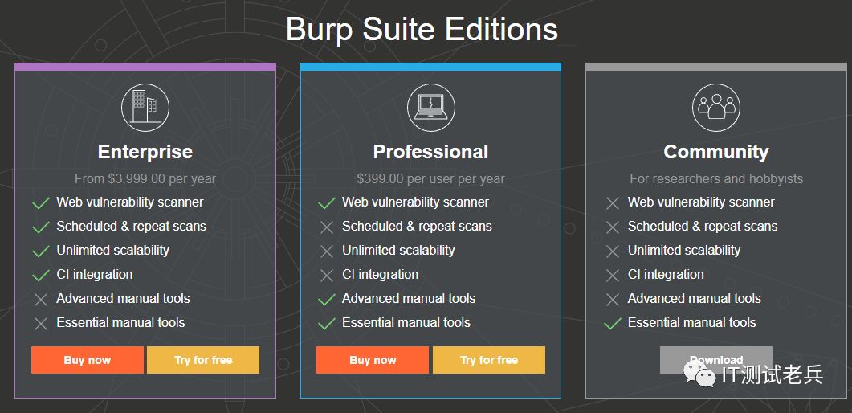852x413 pixels.
Task: Start Professional trial with Try for free
Action: pyautogui.click(x=488, y=360)
